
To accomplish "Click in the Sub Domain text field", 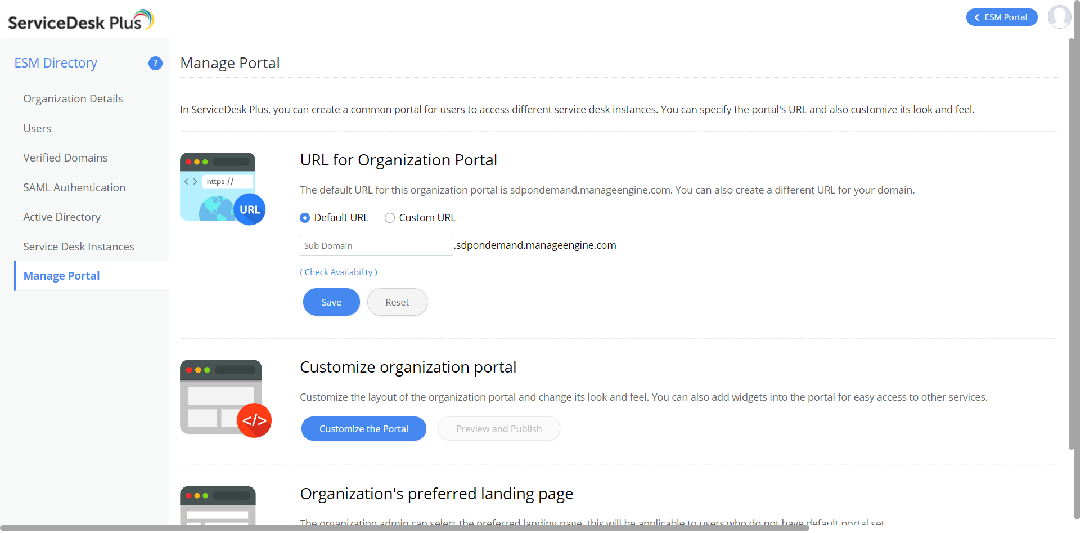I will [376, 245].
